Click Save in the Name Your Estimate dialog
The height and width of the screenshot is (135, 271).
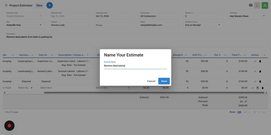[x=164, y=81]
